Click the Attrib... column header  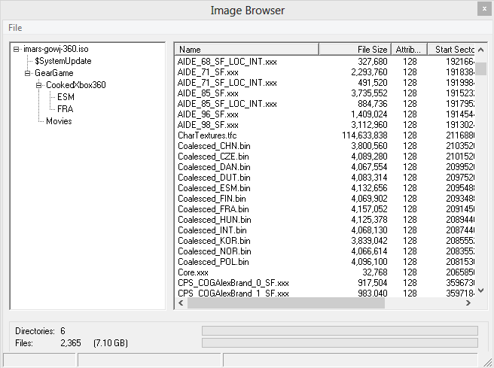(410, 50)
